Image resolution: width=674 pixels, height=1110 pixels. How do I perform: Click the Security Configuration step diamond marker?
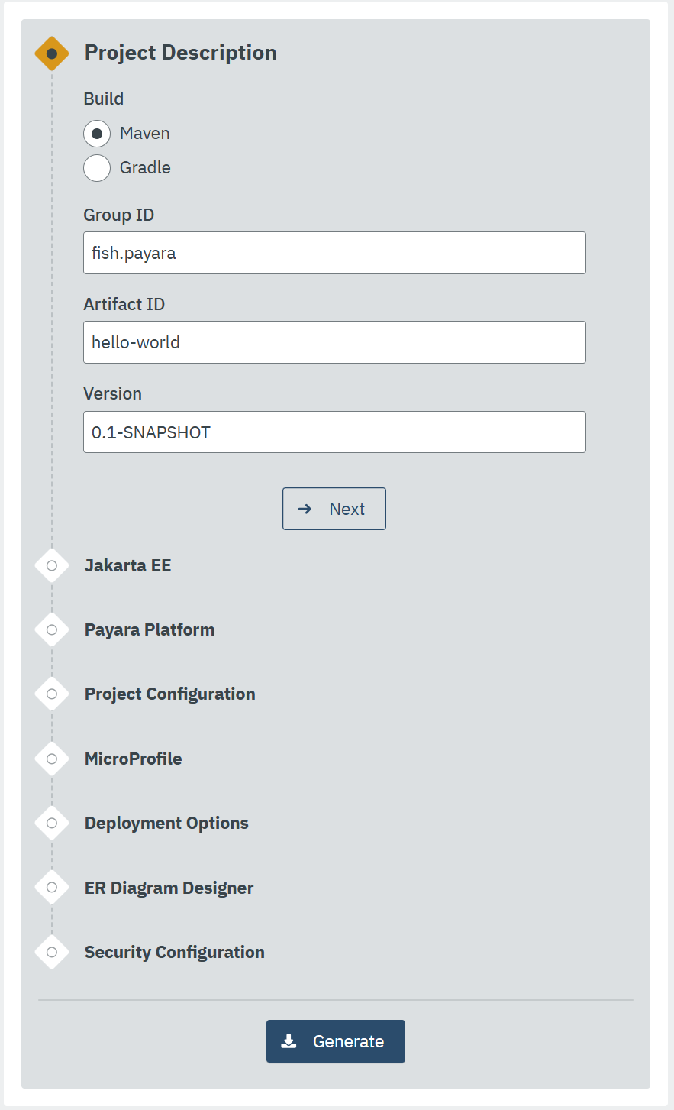52,953
